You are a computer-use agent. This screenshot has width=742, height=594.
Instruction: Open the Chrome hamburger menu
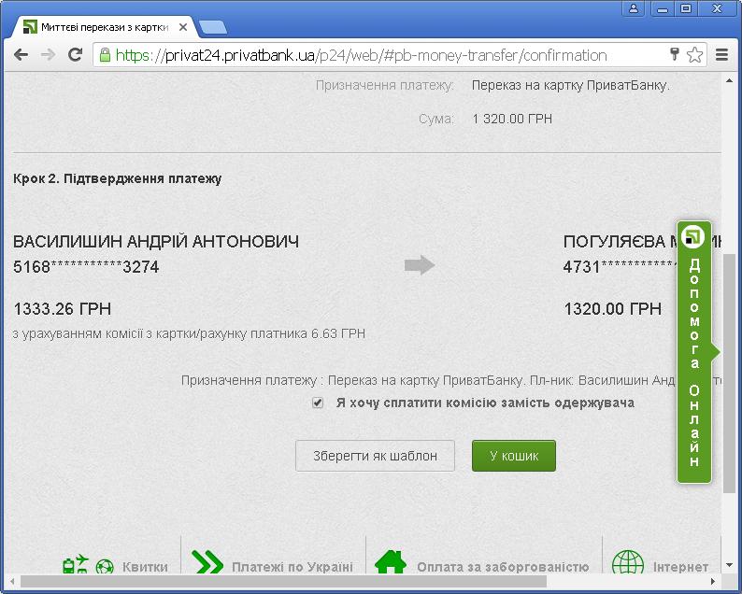721,55
